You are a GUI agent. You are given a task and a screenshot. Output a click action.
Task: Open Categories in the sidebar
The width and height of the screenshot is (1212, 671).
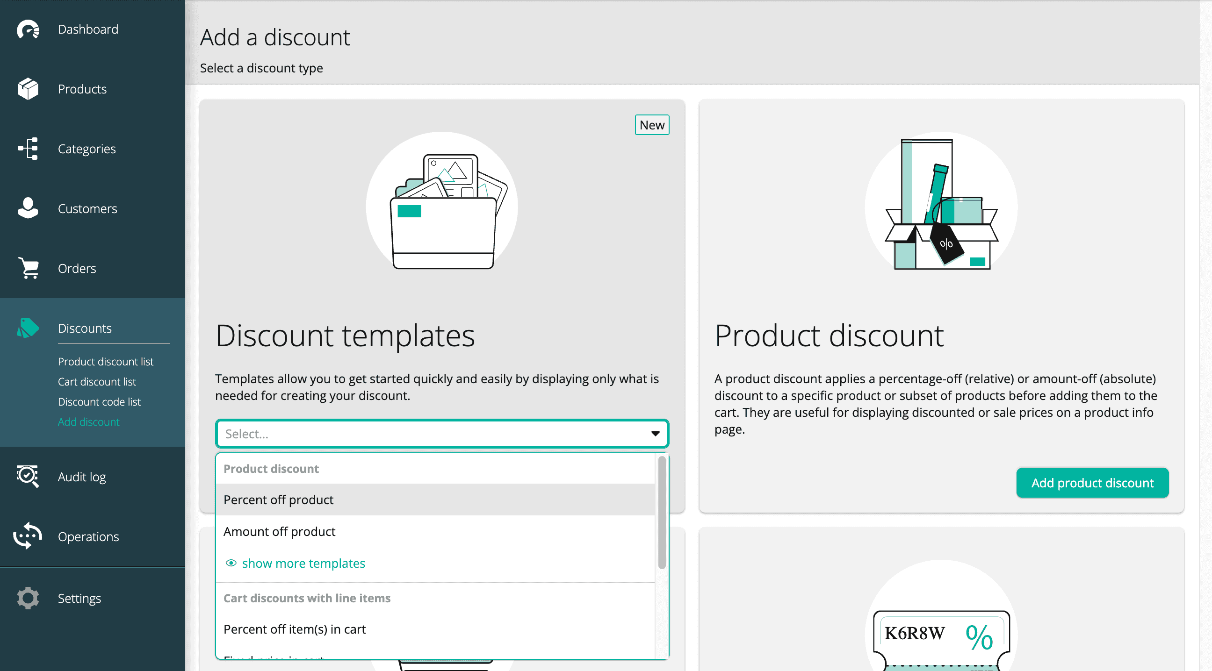pos(87,149)
